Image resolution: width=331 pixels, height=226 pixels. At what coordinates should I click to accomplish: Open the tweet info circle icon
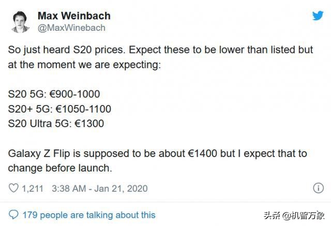point(318,188)
